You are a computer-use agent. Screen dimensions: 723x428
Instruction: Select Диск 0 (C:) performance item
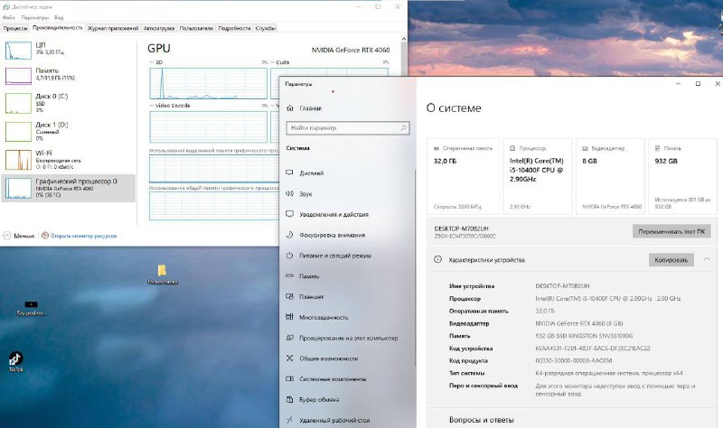point(69,103)
